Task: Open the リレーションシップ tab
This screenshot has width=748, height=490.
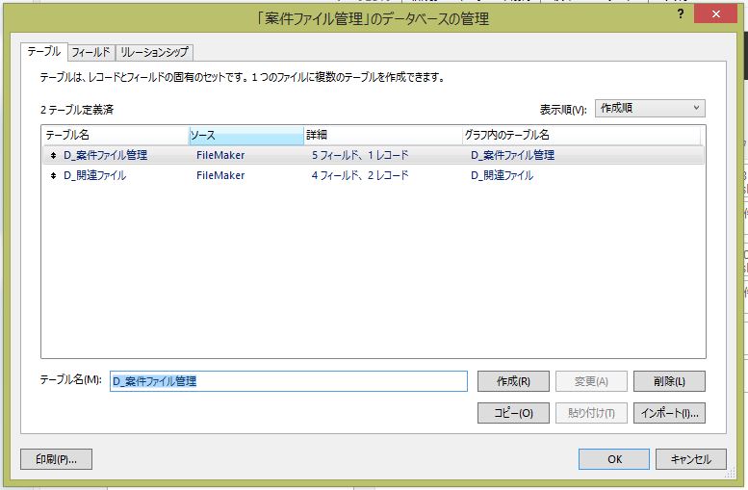Action: [x=154, y=52]
